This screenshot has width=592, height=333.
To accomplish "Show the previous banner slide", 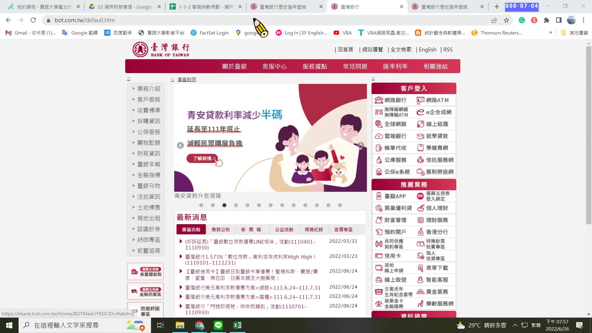I will click(180, 146).
